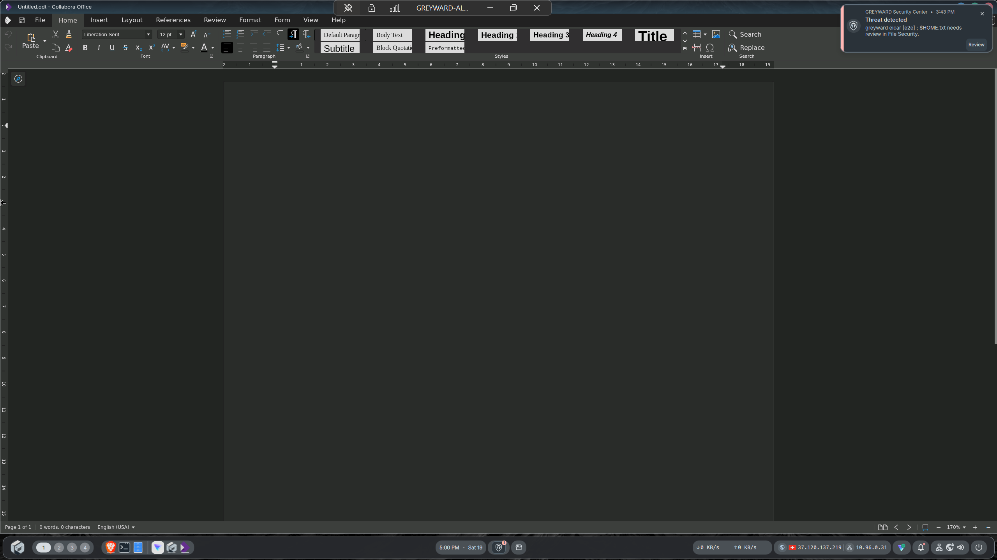This screenshot has width=997, height=560.
Task: Click the Decrease Indent icon
Action: pos(267,34)
